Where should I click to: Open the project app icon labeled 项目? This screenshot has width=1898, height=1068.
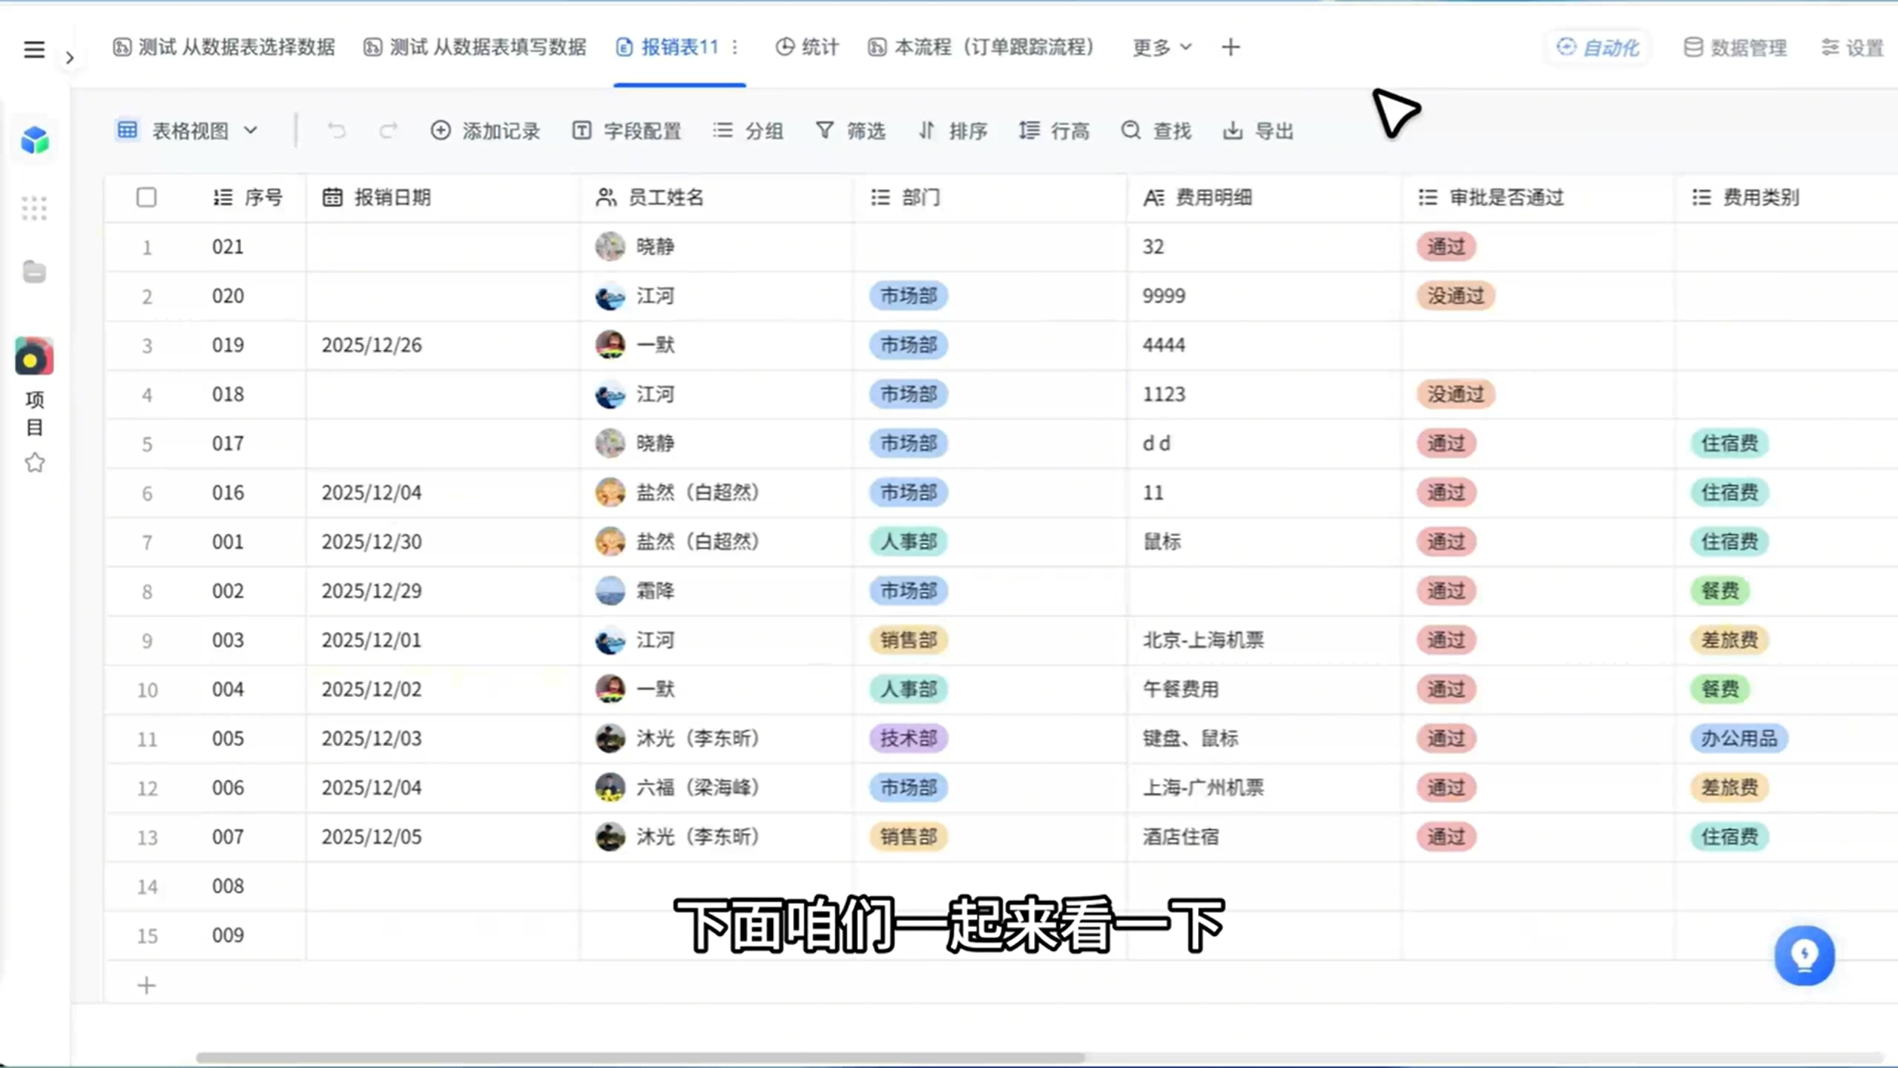[x=34, y=357]
